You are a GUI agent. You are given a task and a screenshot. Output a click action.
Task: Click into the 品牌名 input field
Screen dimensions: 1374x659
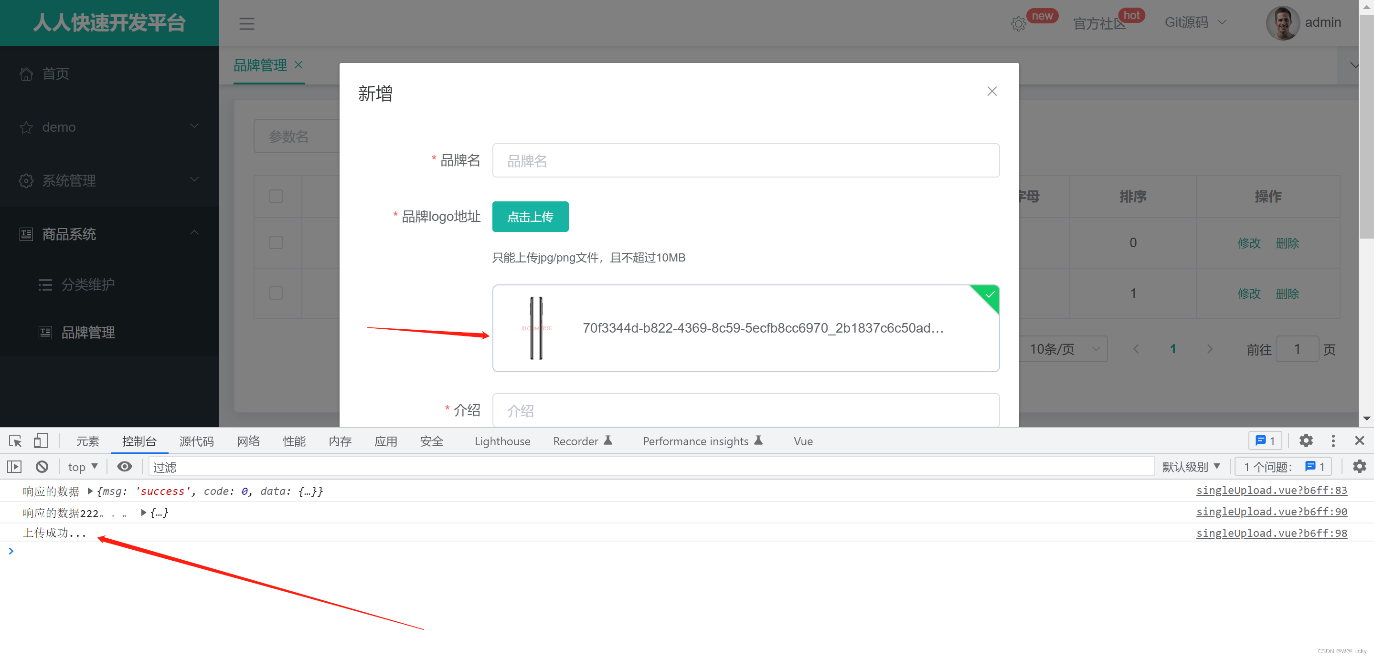tap(745, 161)
